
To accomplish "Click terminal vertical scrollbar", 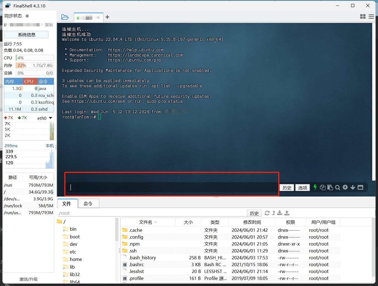I will [x=374, y=102].
